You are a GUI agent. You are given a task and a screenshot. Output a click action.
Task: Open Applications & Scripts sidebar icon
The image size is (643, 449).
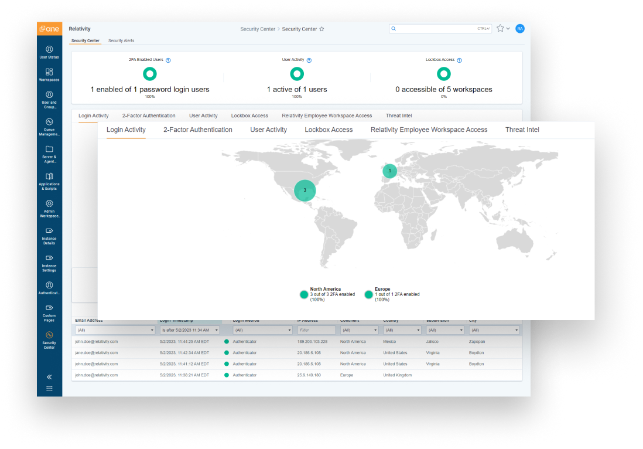point(49,181)
